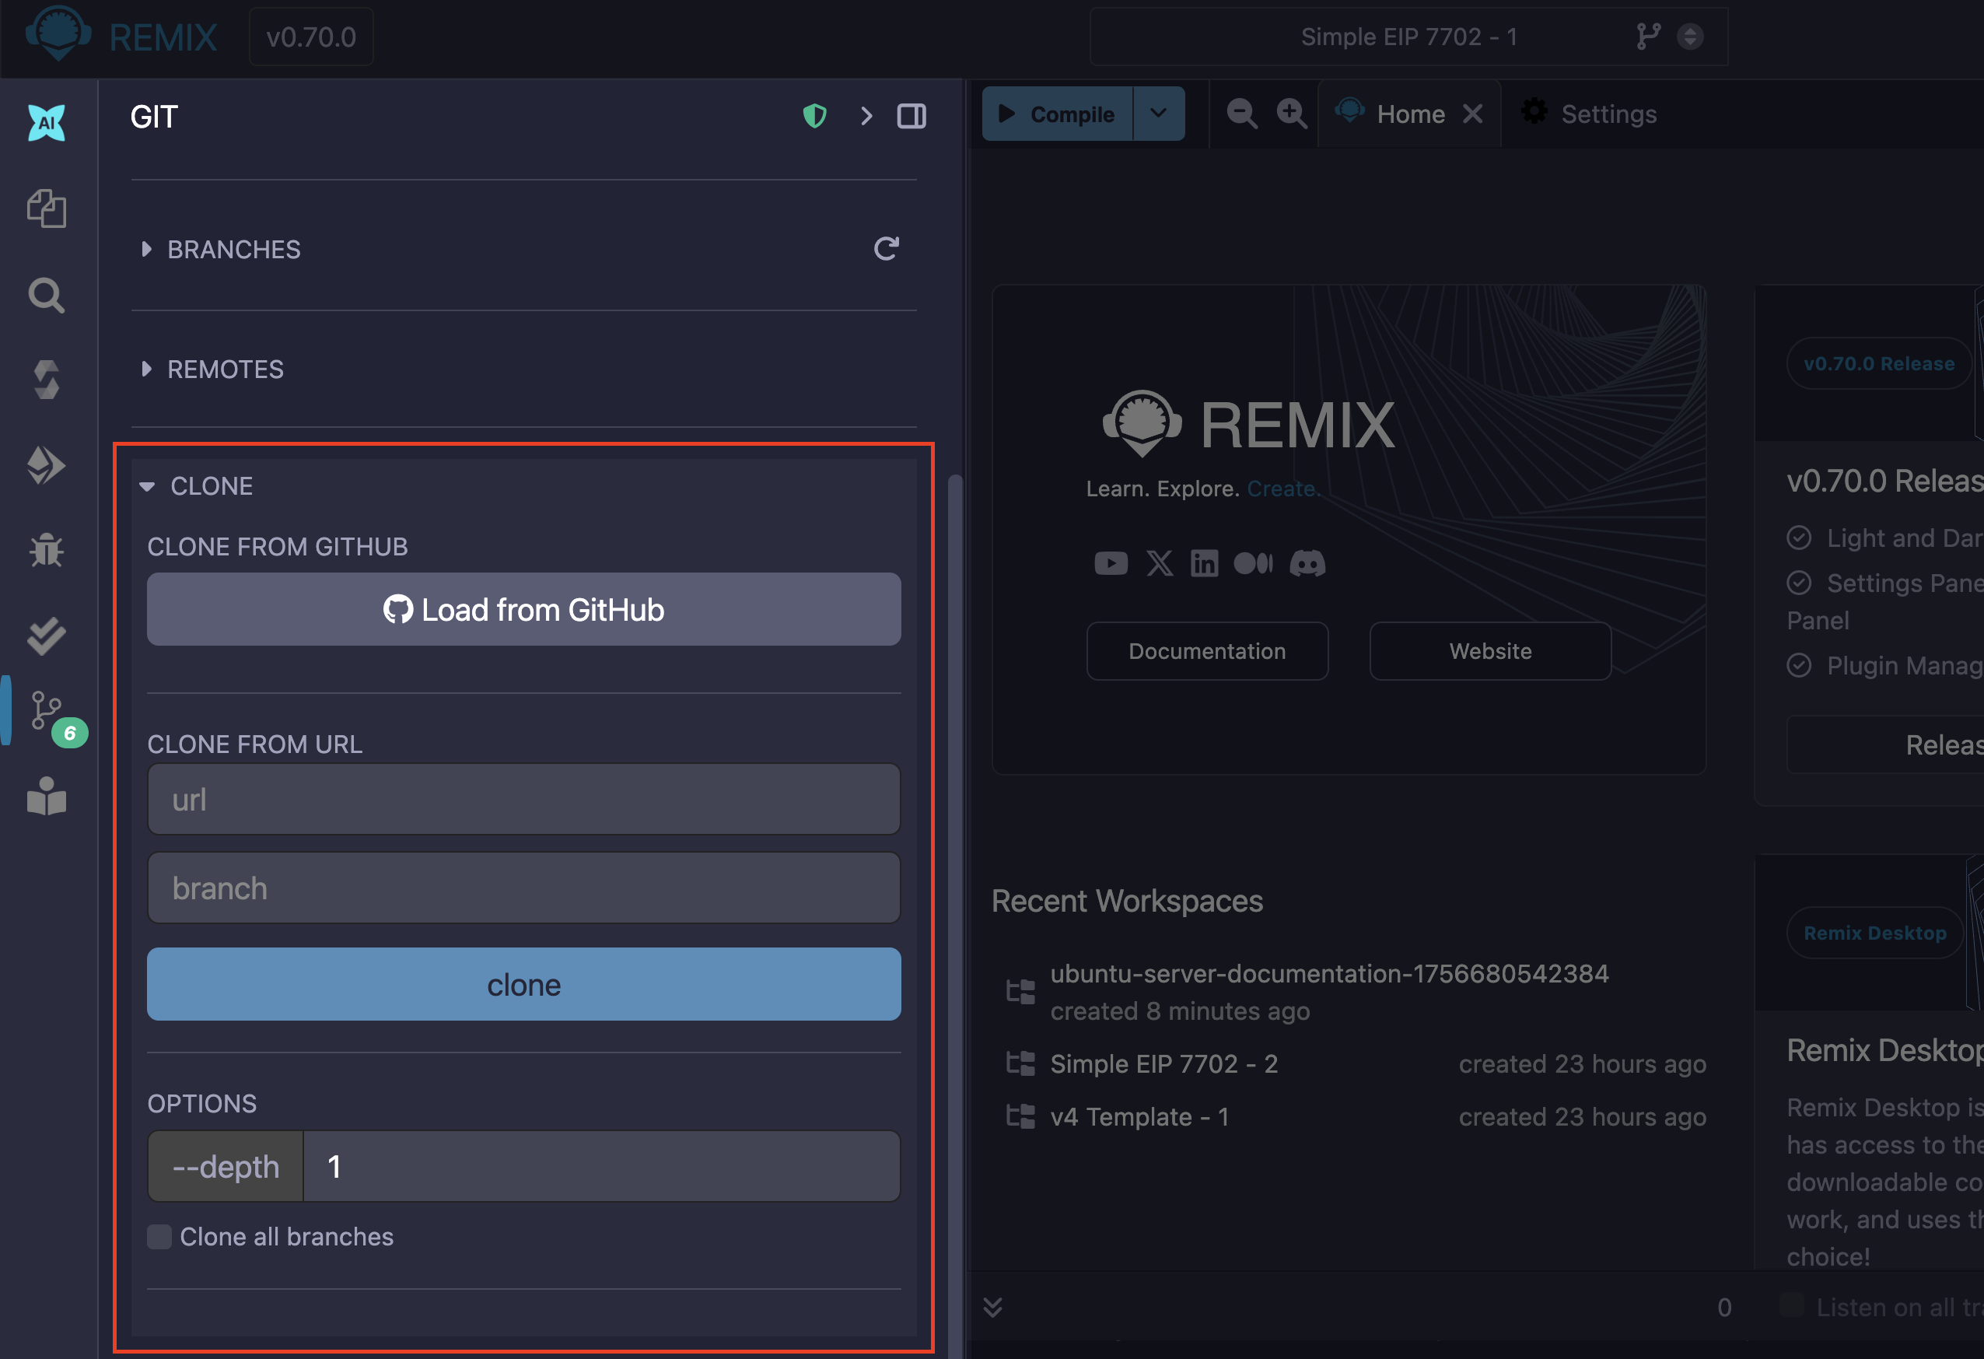
Task: Open the LearnEth tutorials icon
Action: [x=46, y=797]
